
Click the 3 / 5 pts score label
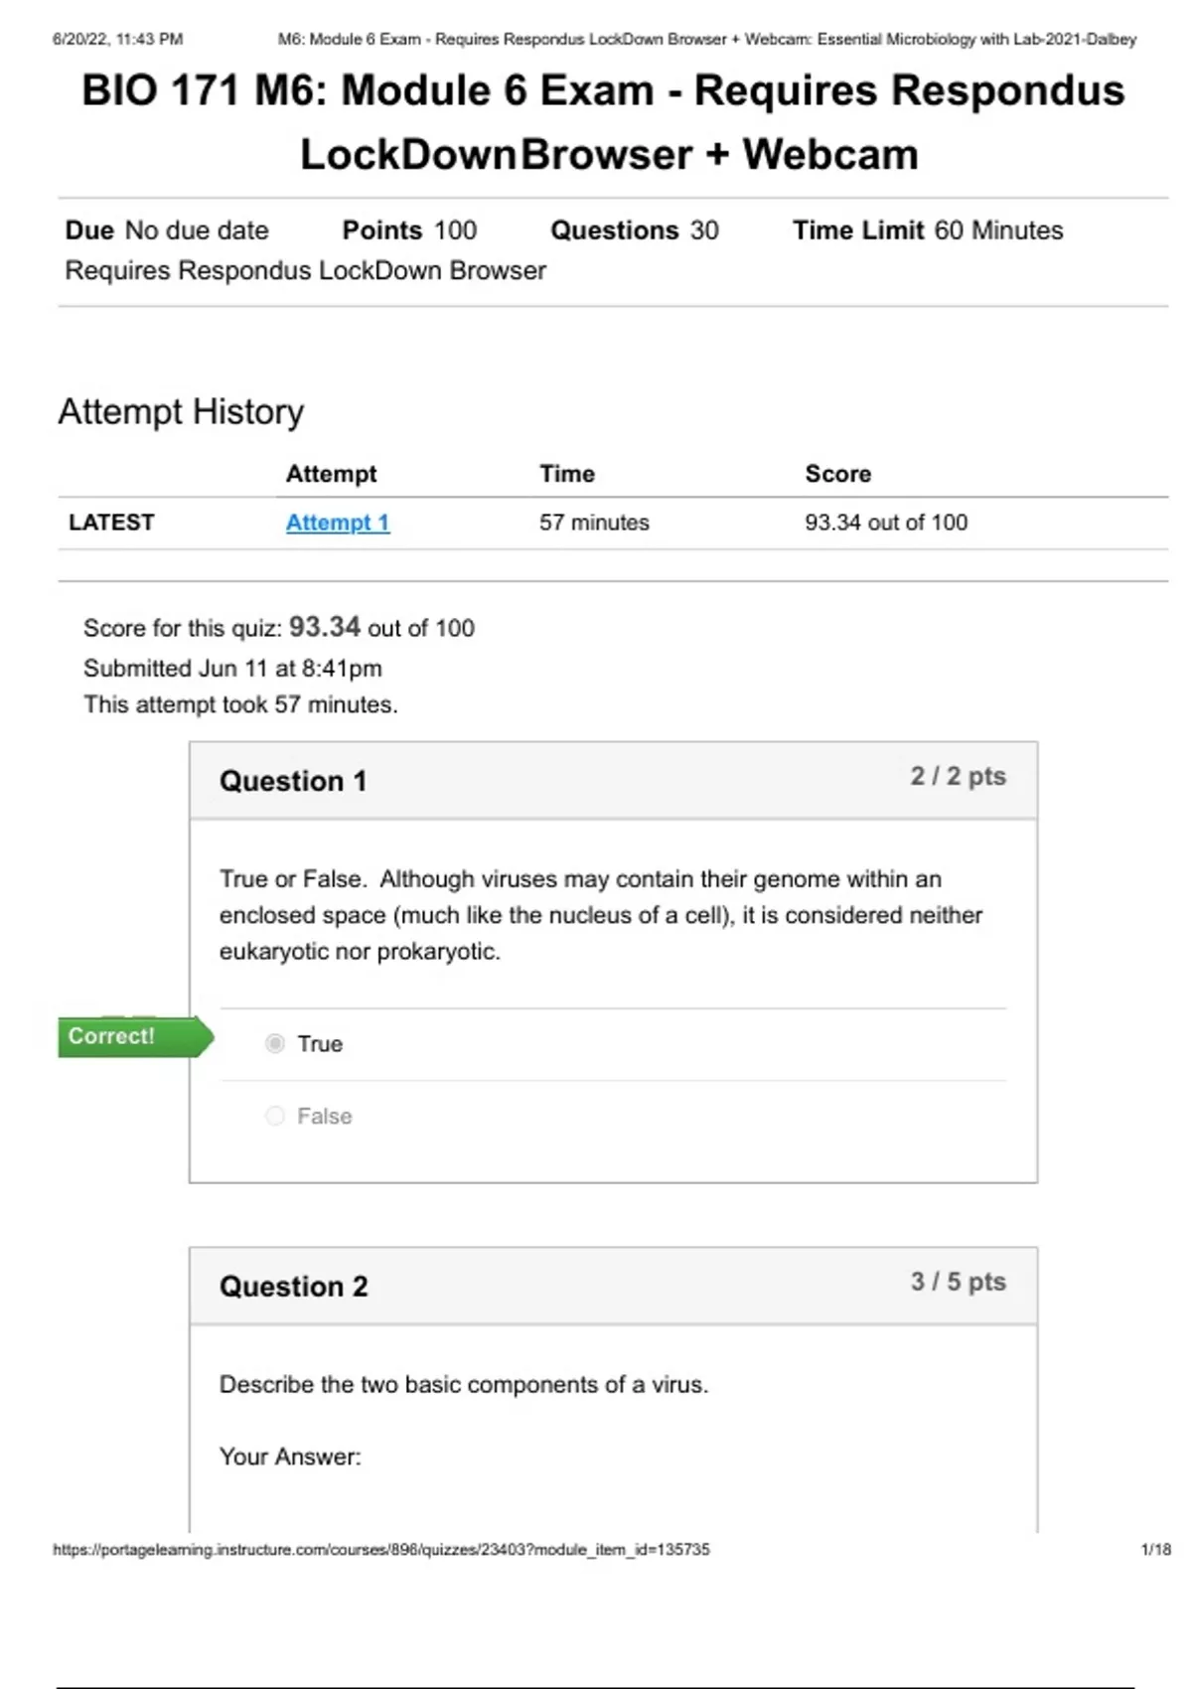pyautogui.click(x=958, y=1282)
